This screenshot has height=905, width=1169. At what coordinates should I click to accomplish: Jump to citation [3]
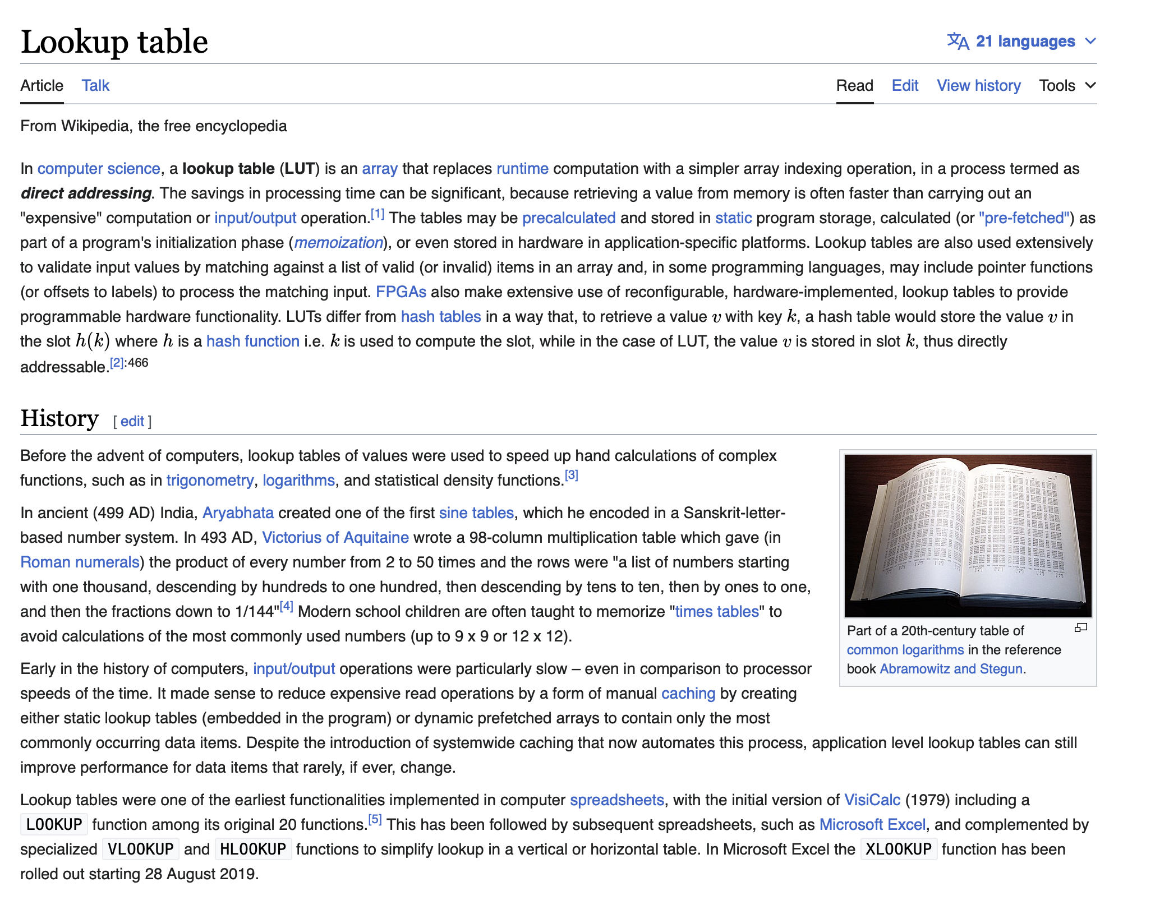(x=571, y=475)
